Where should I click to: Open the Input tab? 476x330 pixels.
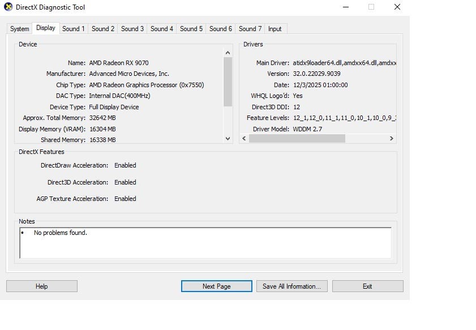(275, 29)
